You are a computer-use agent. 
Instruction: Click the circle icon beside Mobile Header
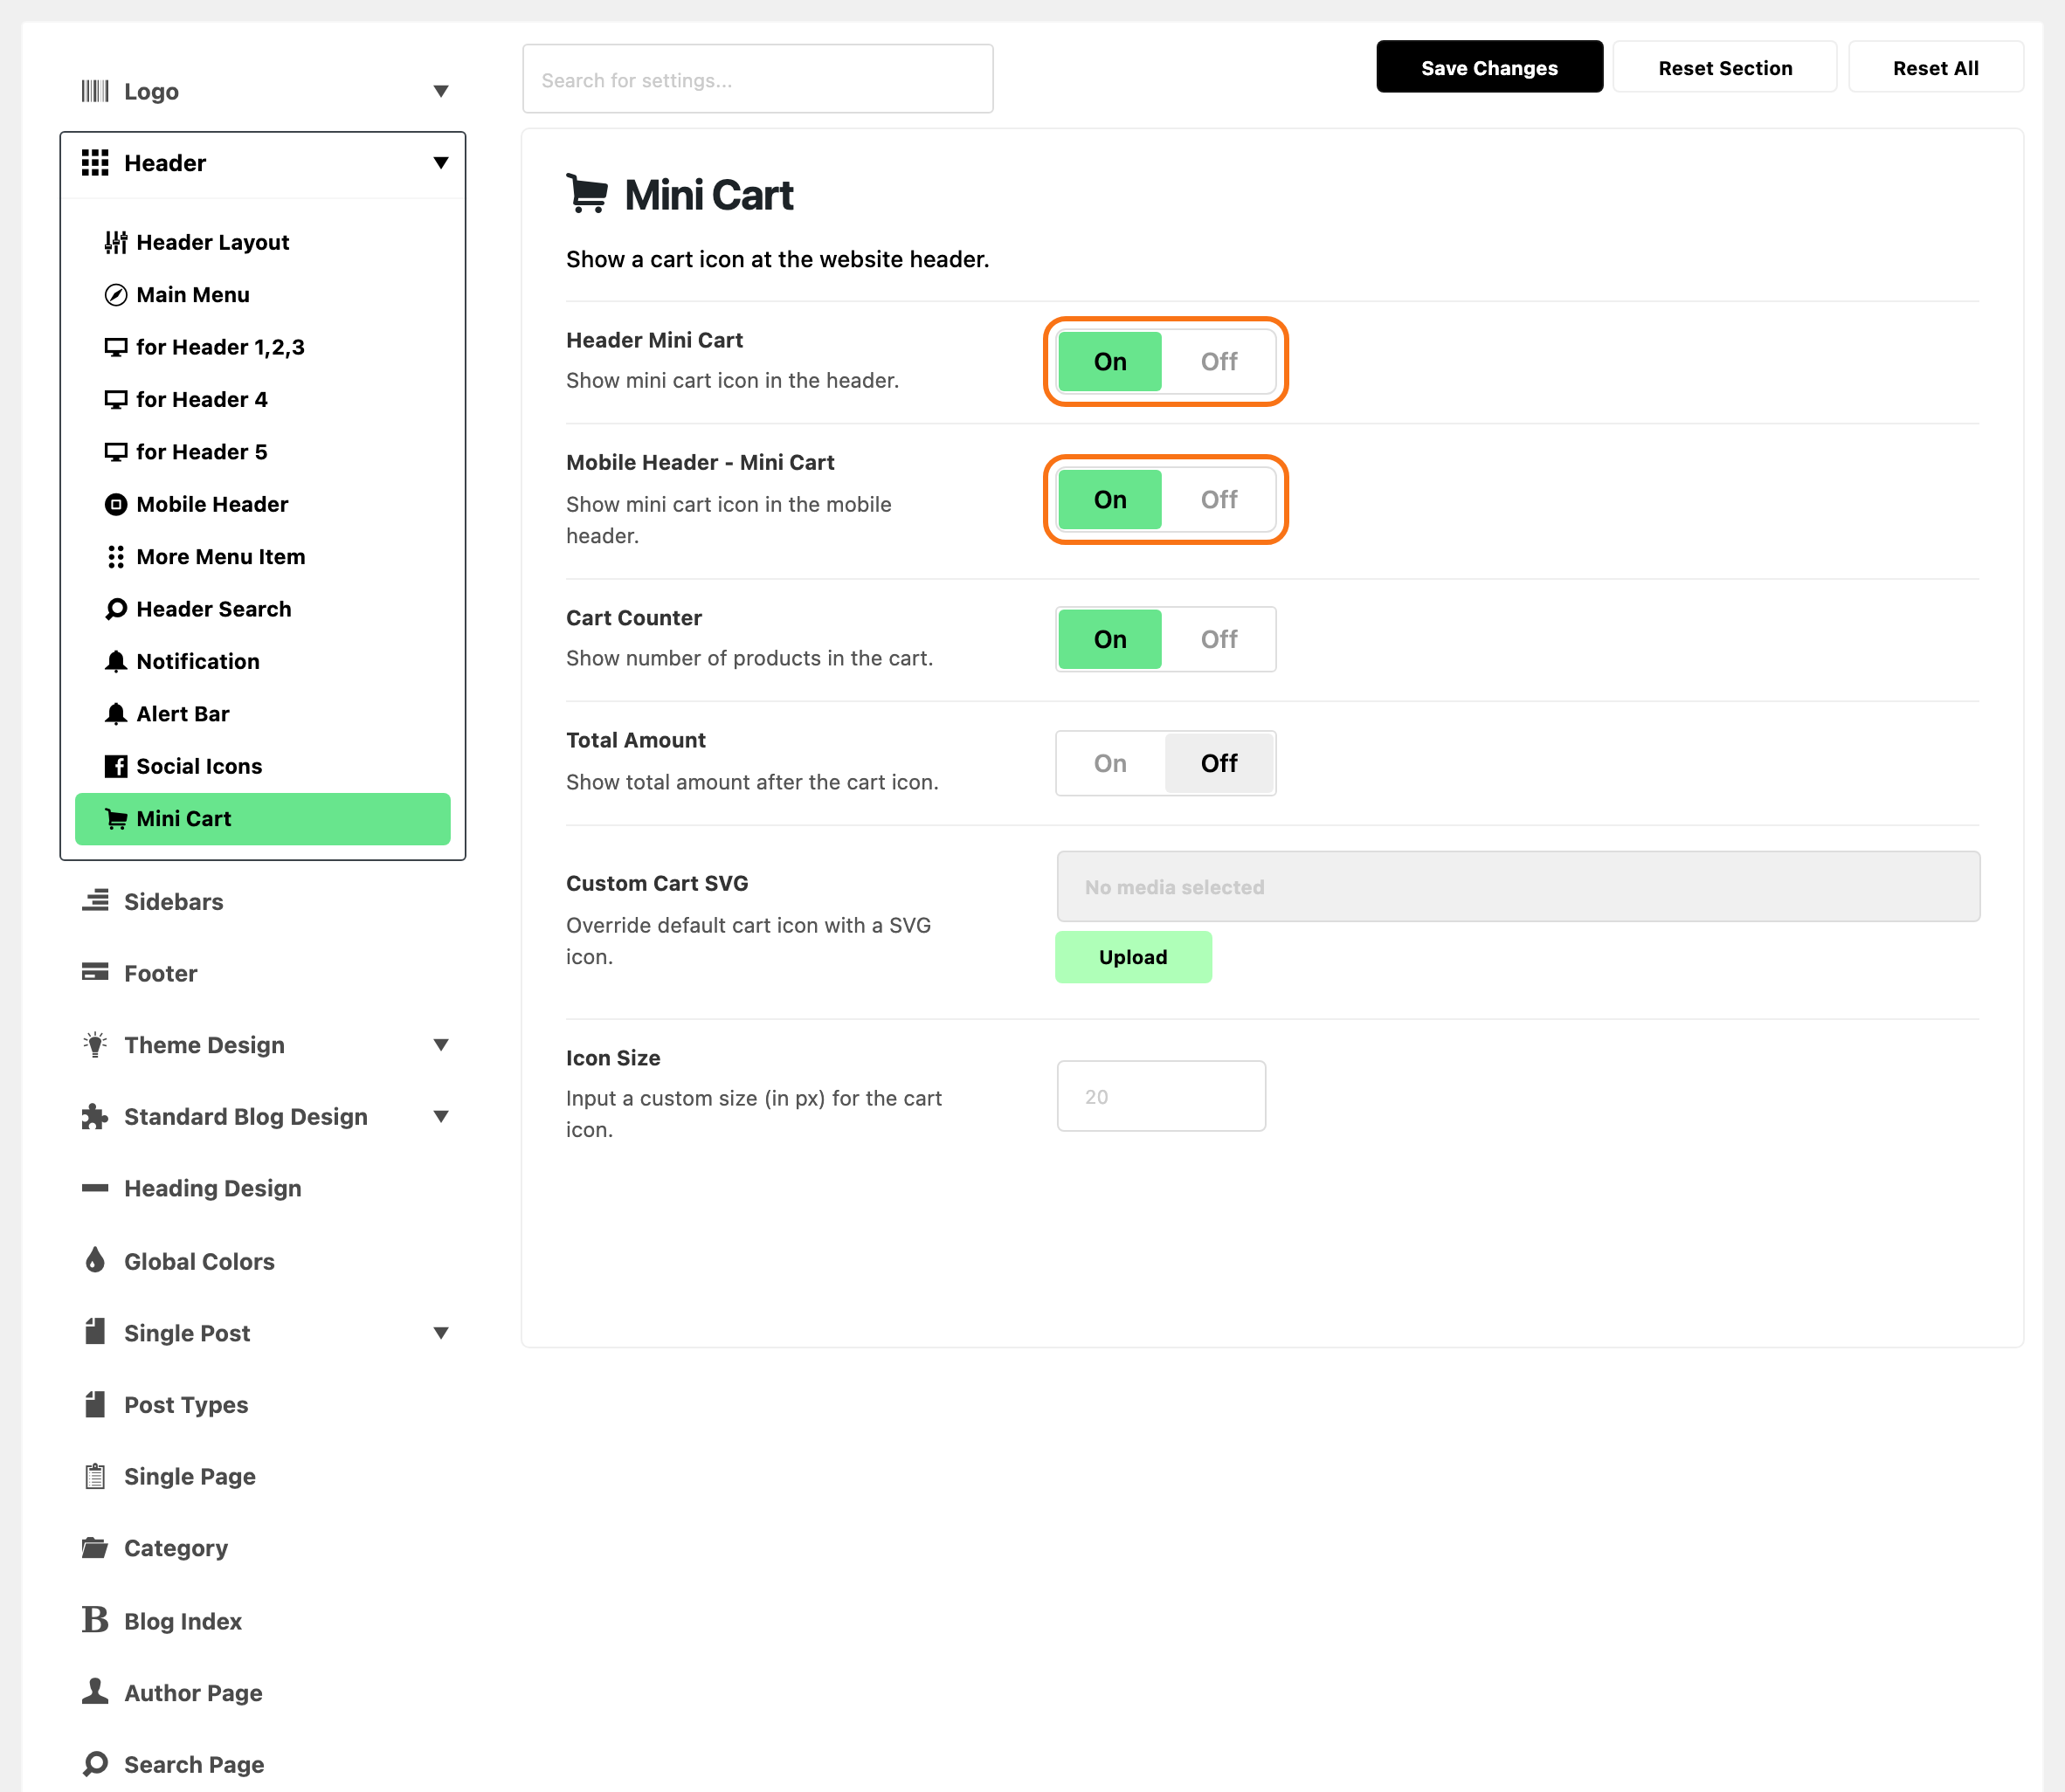click(116, 504)
